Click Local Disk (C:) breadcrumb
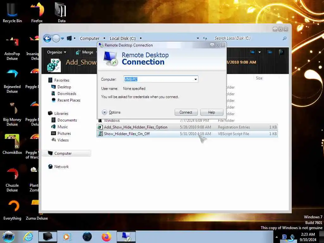Screen dimensions: 324x243 [122, 38]
